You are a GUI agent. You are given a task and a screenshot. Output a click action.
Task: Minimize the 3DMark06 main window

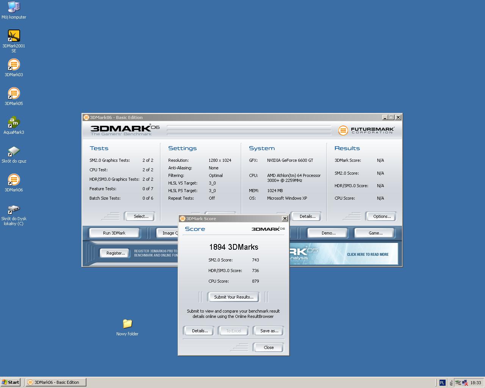(x=385, y=117)
